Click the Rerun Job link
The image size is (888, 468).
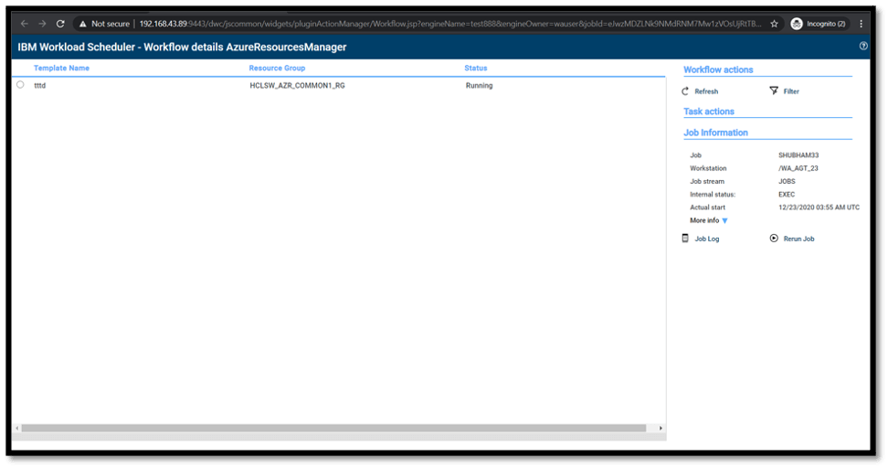[x=799, y=239]
